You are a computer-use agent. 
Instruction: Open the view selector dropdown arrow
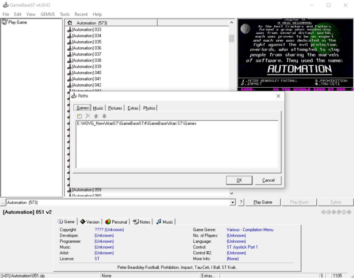[x=233, y=202]
